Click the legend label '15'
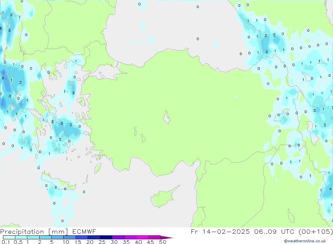The height and width of the screenshot is (244, 333). pyautogui.click(x=78, y=242)
